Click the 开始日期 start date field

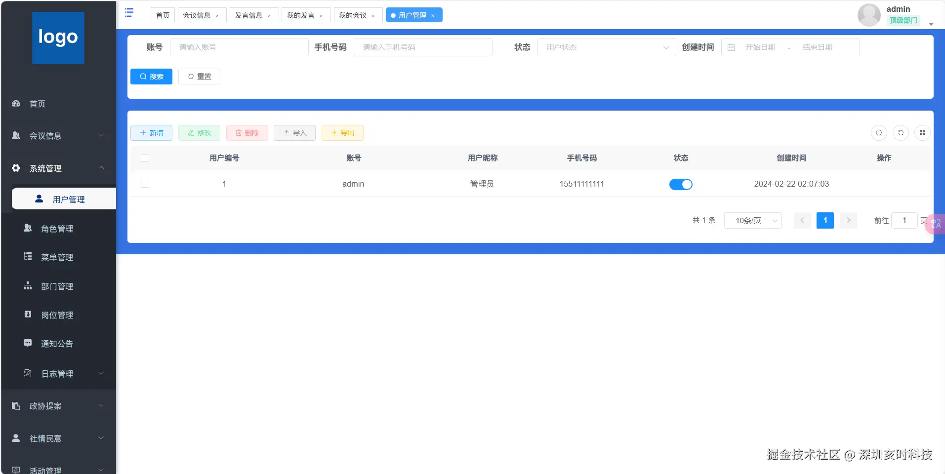[x=760, y=47]
